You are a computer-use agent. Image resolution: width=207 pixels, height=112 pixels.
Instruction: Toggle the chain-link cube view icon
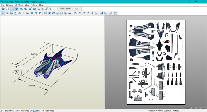(x=16, y=9)
